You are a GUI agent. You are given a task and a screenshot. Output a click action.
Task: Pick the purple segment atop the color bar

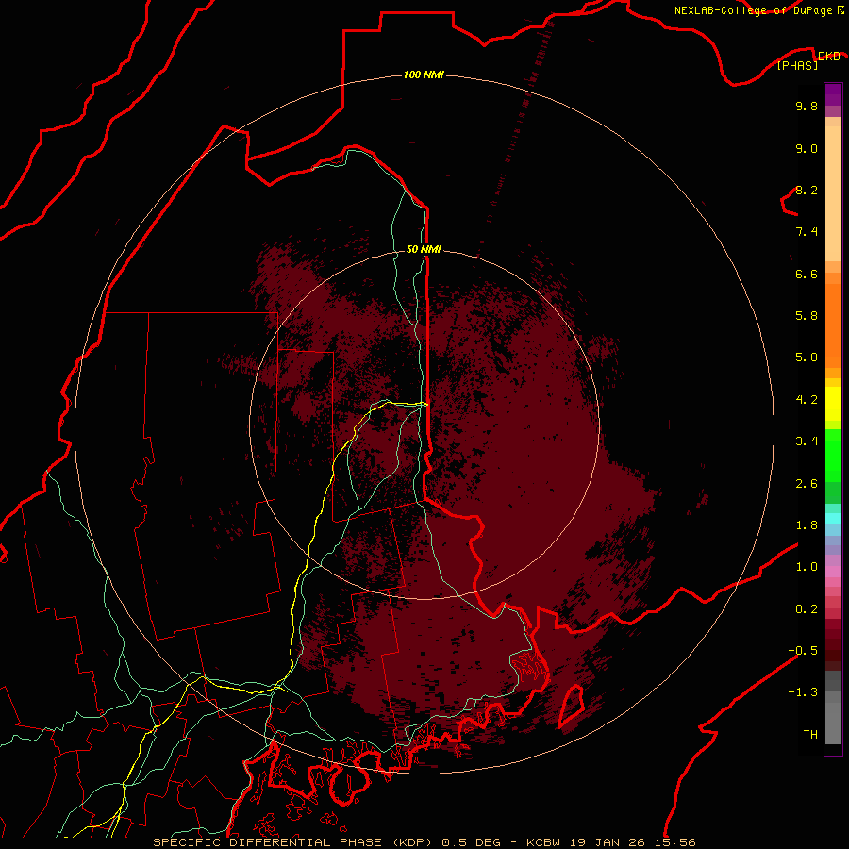tap(833, 94)
